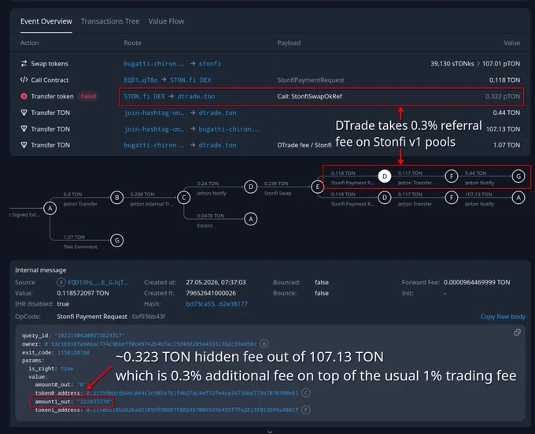
Task: Select Created at 27.05.2026, 07:37:03
Action: pos(216,283)
